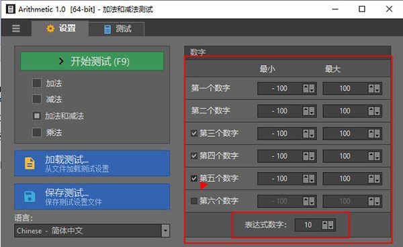This screenshot has width=403, height=247.
Task: Click the 加载测试 button
Action: click(92, 163)
